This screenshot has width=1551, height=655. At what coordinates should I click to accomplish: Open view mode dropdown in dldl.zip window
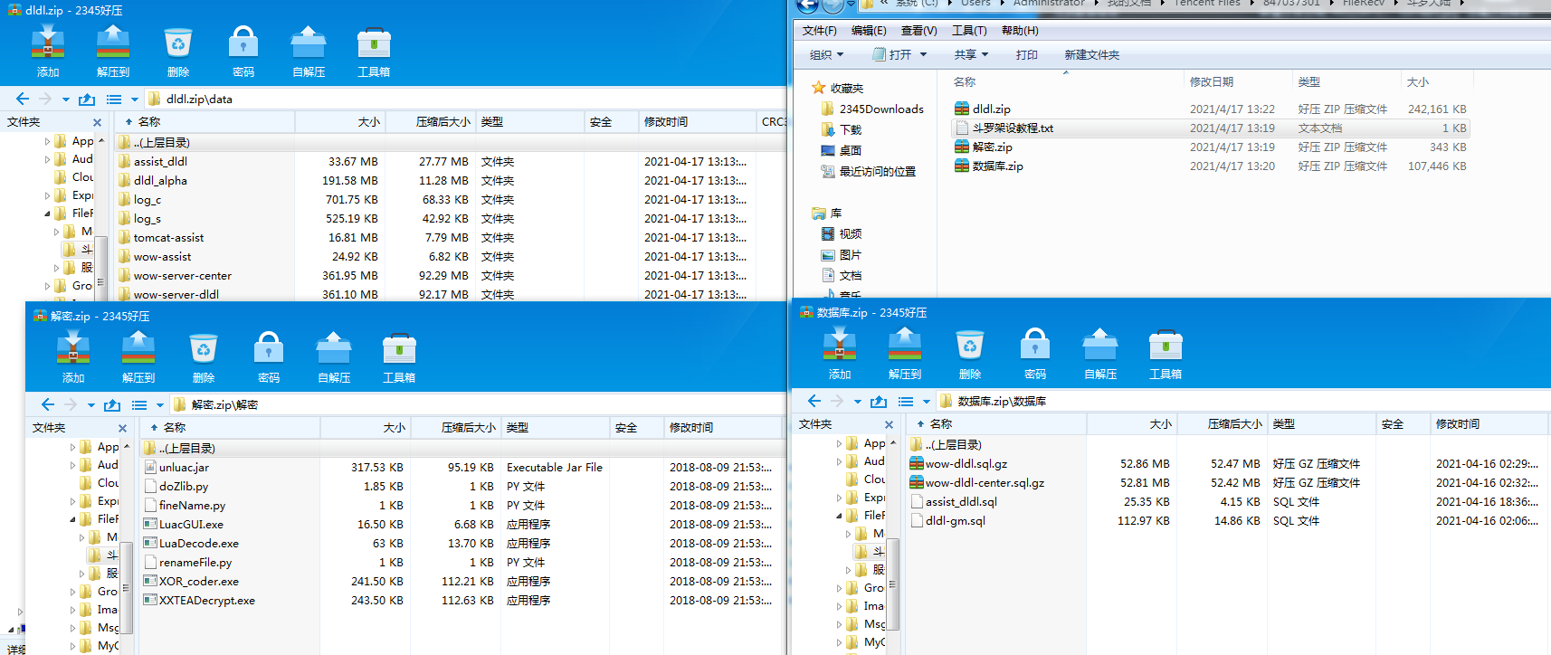135,100
